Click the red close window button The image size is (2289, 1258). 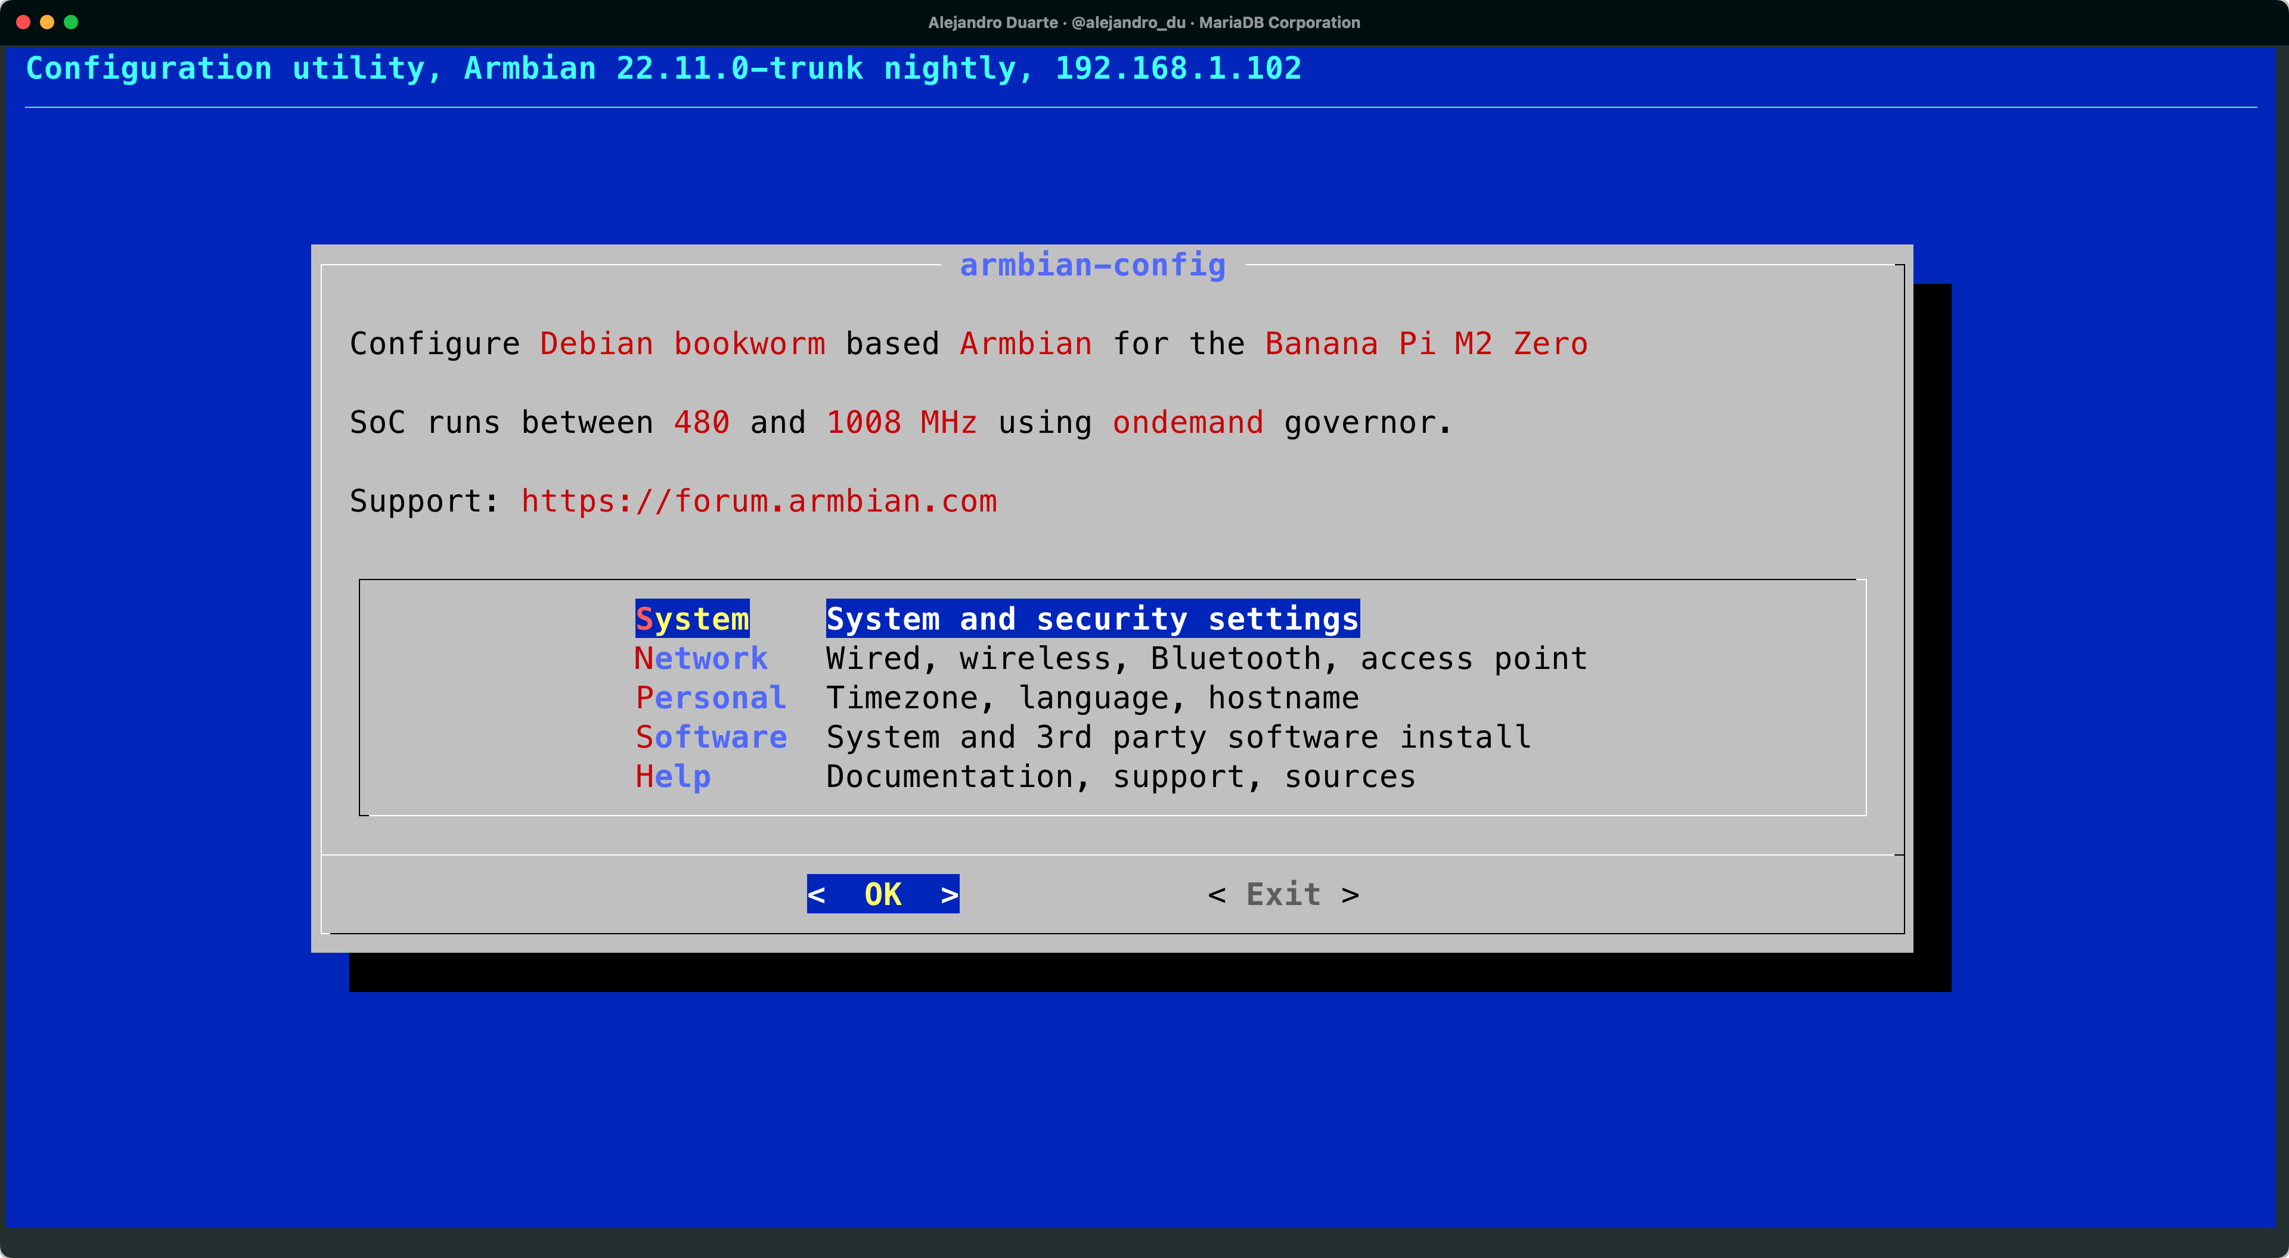click(23, 22)
